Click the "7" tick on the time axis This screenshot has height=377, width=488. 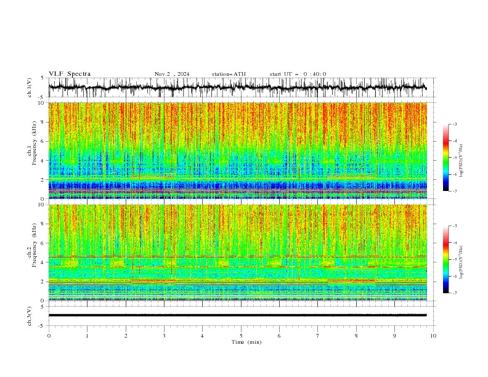coord(318,336)
